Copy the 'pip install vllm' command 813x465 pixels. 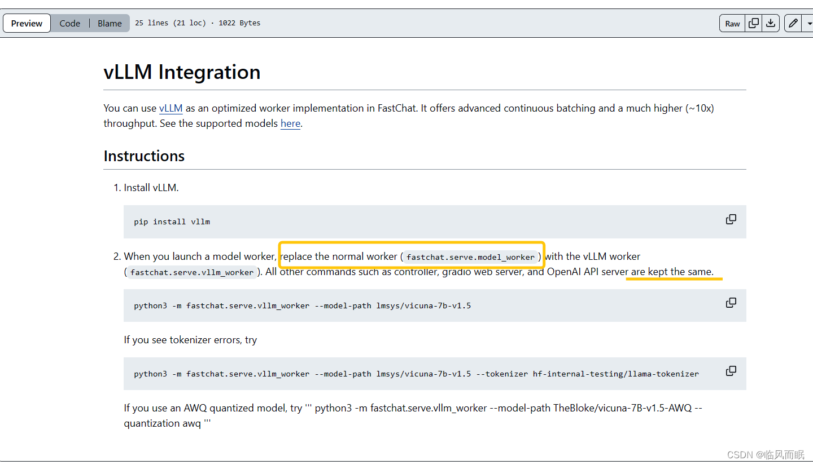pos(731,219)
